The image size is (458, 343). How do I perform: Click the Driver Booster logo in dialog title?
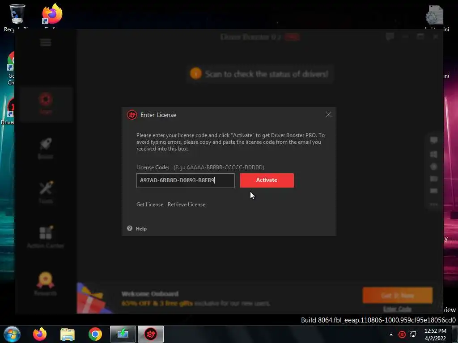tap(132, 115)
